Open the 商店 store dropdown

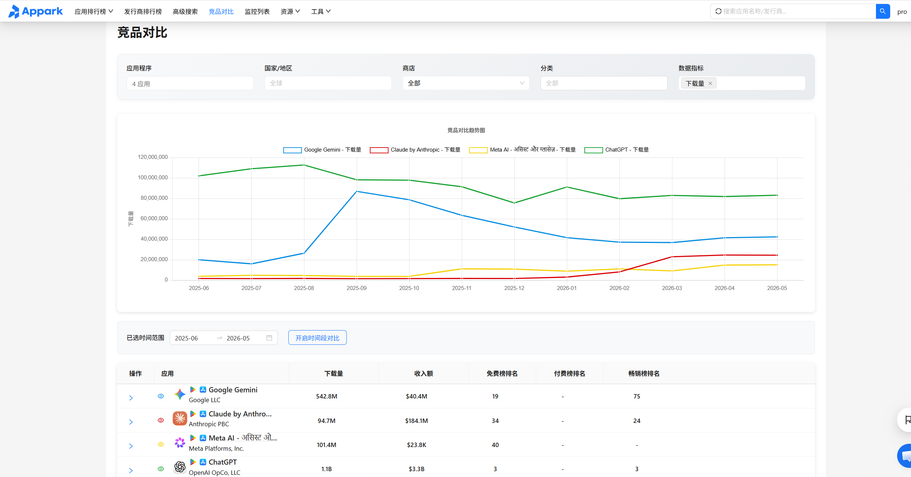pos(466,83)
